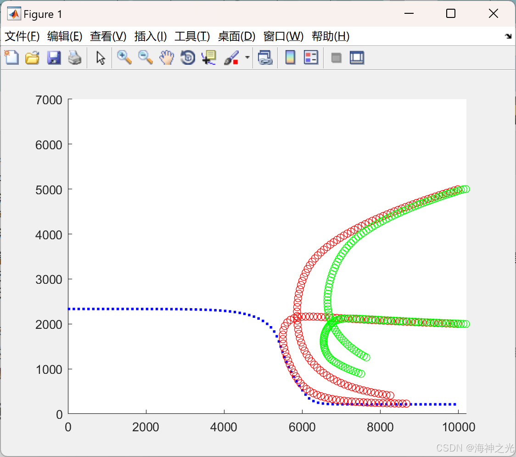516x457 pixels.
Task: Click the Hide Plot Tools icon
Action: point(336,58)
